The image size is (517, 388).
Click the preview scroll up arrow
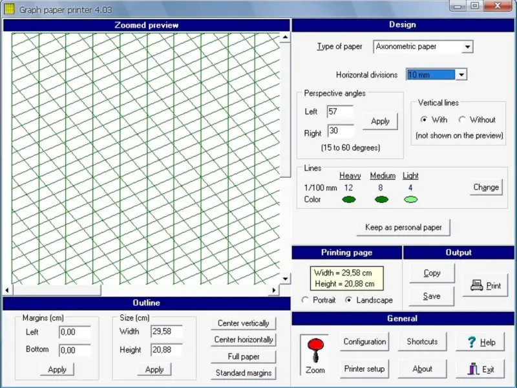tap(285, 39)
